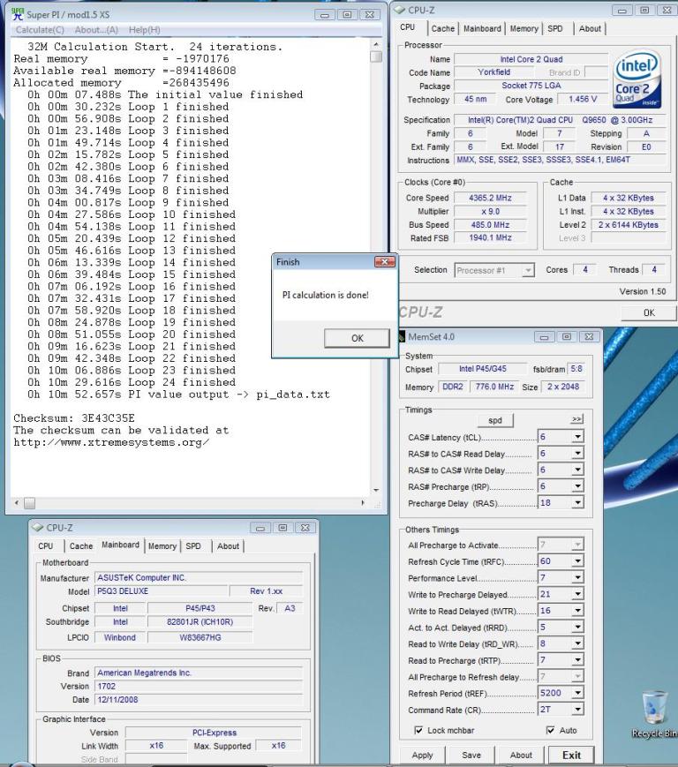
Task: Click OK in the Finish dialog
Action: 358,338
